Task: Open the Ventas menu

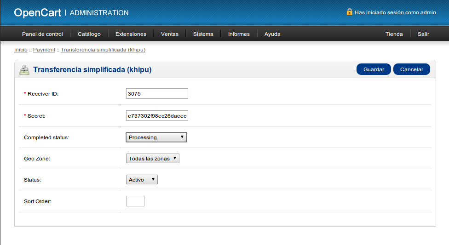Action: pos(169,34)
